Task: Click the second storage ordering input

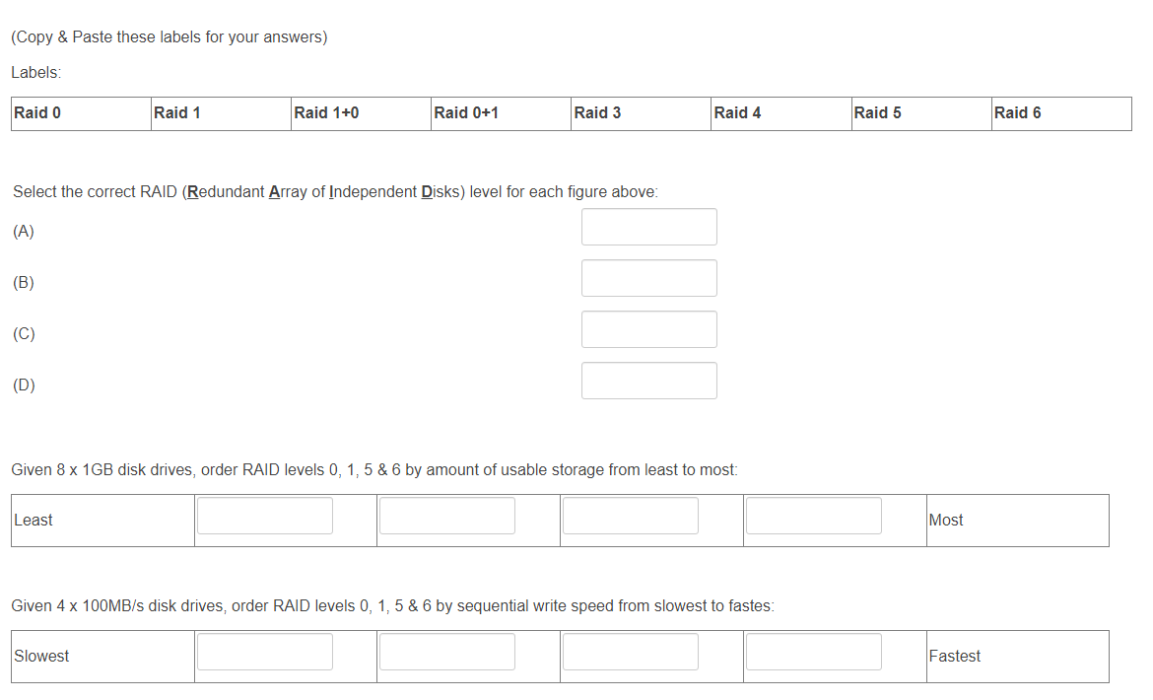Action: (446, 515)
